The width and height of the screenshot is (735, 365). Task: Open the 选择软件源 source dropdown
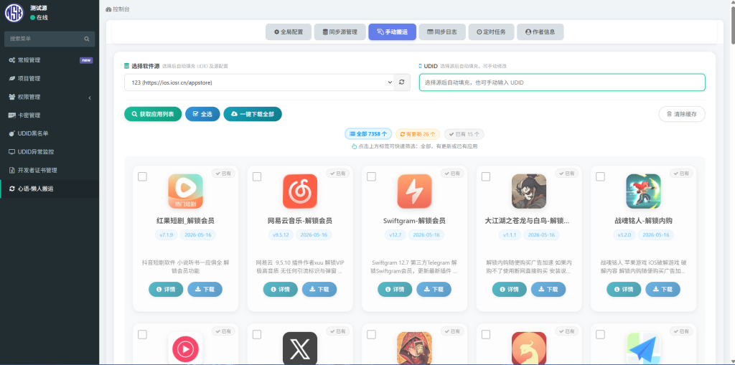click(x=258, y=82)
